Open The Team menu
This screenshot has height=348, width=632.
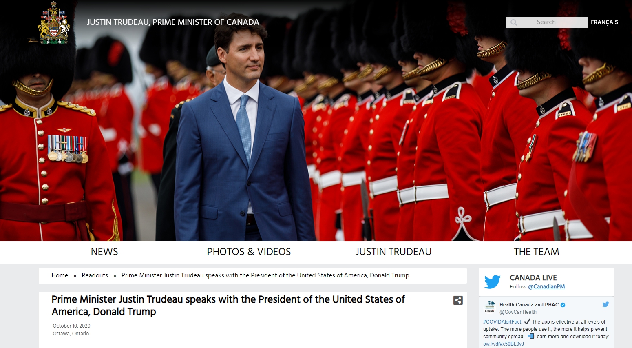click(536, 252)
